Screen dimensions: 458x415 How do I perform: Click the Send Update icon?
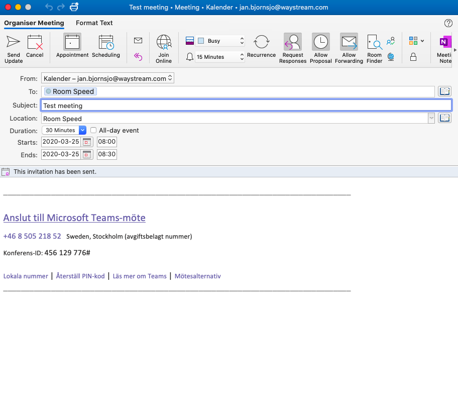pos(13,42)
